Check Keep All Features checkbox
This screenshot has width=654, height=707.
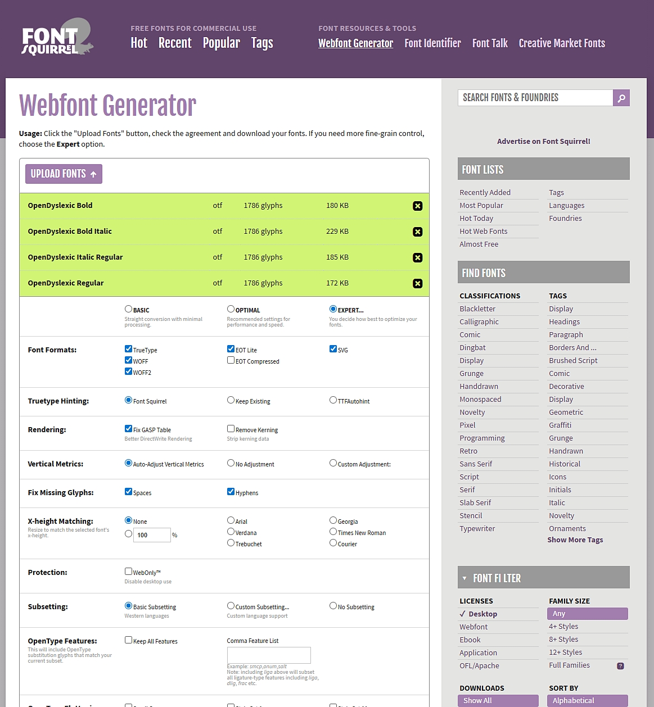point(128,640)
